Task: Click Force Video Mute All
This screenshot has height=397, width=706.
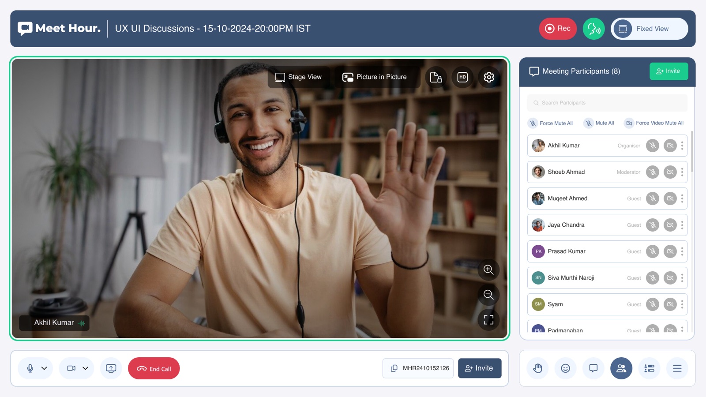Action: tap(654, 123)
